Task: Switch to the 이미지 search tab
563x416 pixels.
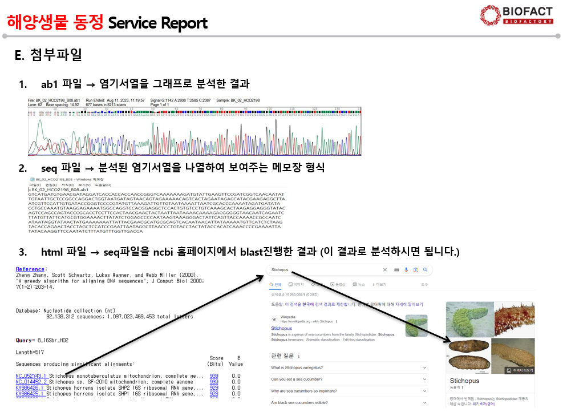Action: point(296,284)
